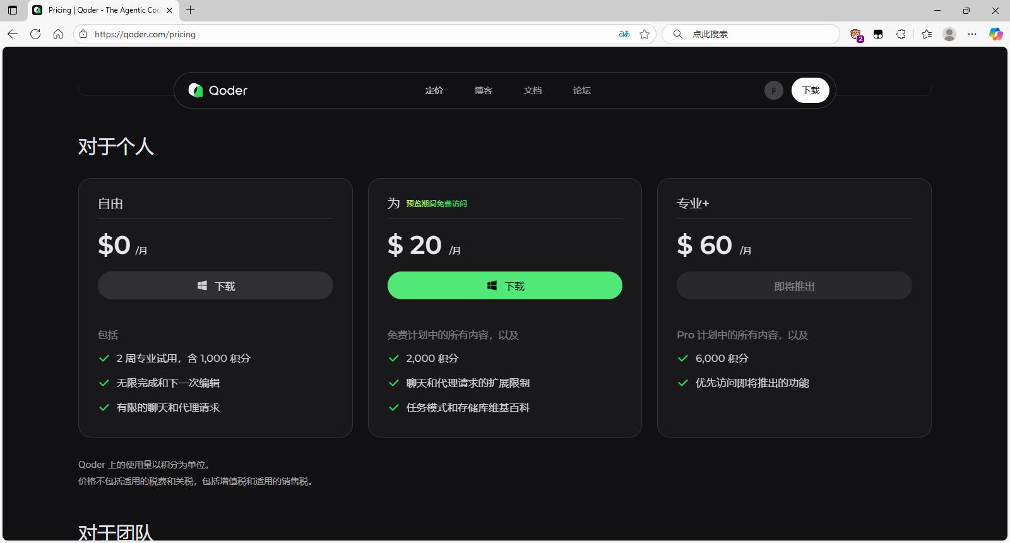
Task: Click the Qoder 上的使用量以积分为单位 note
Action: pos(145,465)
